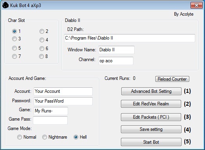Choose Char Slot 3
This screenshot has width=205, height=150.
coord(14,39)
